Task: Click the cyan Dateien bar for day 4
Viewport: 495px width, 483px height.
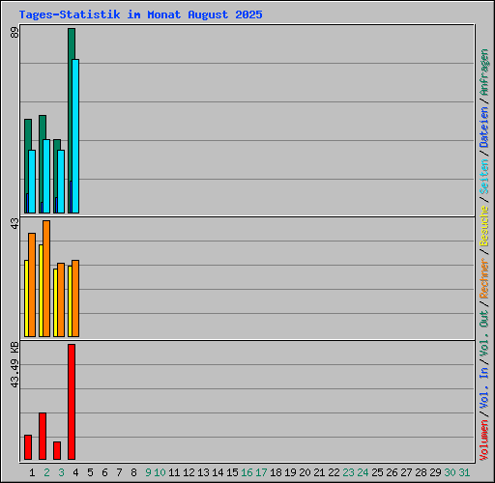Action: pos(75,136)
